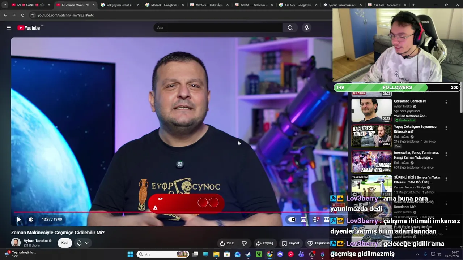Screen dimensions: 463x260
Task: Close the Zaman Makinesi tab
Action: coord(94,5)
